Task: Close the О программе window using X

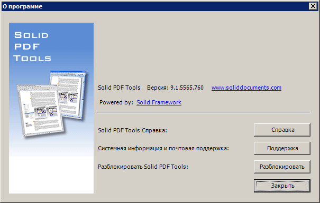Action: (x=313, y=6)
